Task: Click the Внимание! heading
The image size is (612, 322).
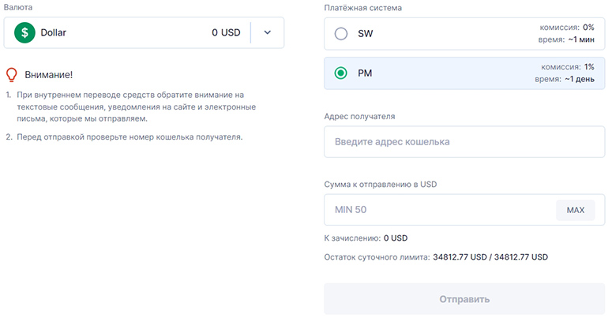Action: click(x=49, y=74)
